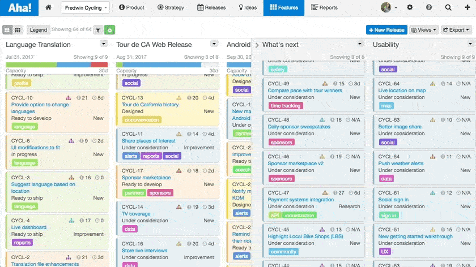Open Payment systems integration feature
476x267 pixels.
[300, 200]
